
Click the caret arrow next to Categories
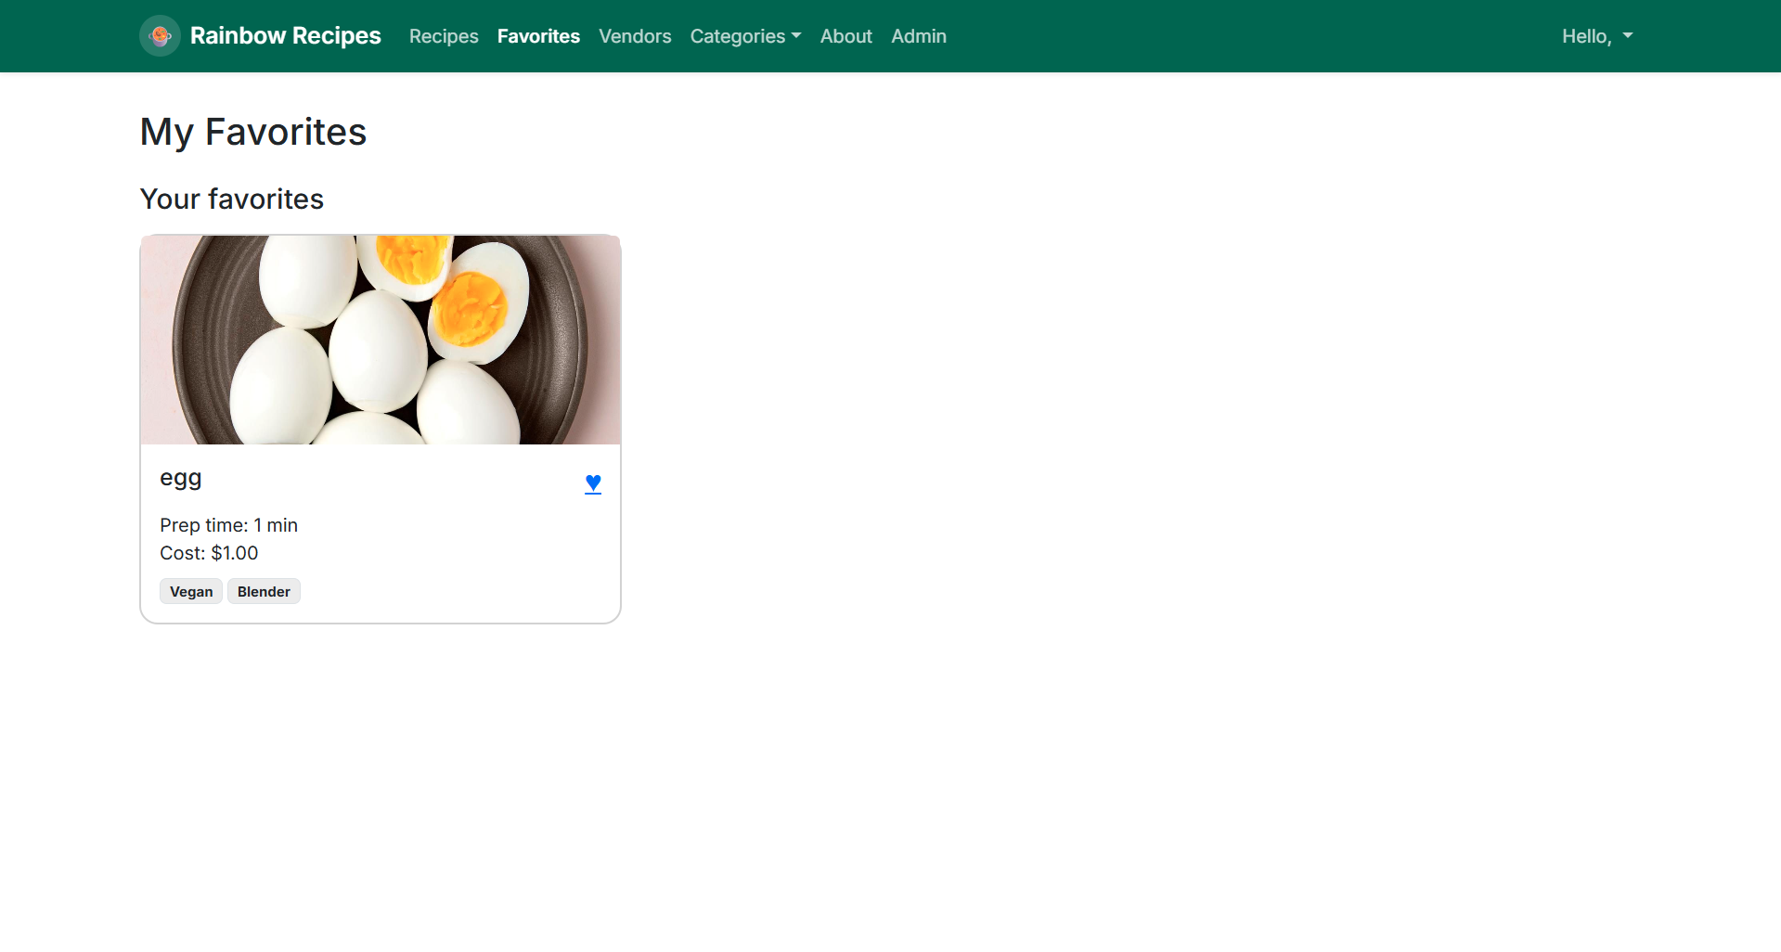tap(796, 36)
